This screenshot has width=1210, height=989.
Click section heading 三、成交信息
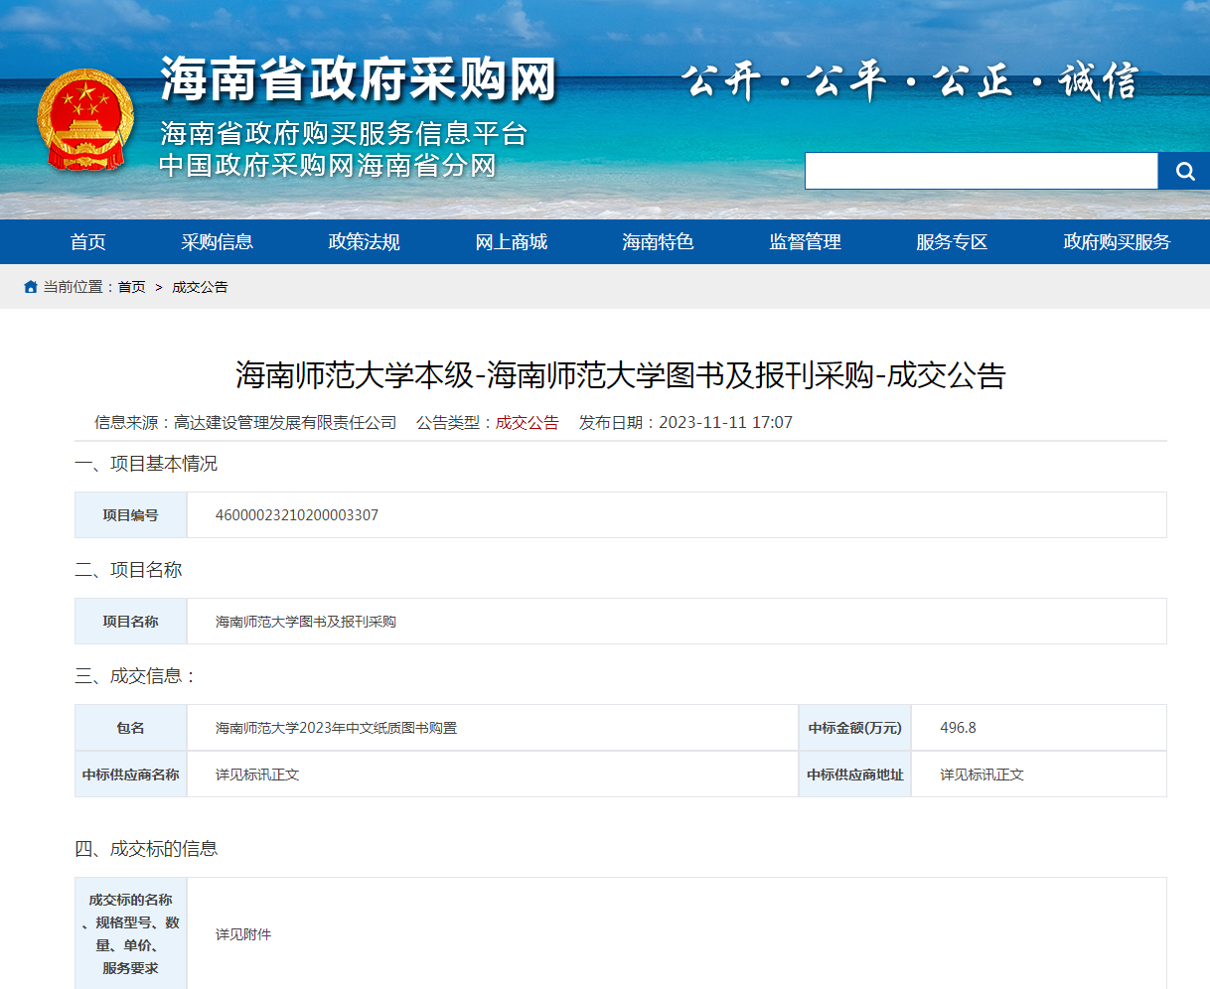(x=136, y=676)
